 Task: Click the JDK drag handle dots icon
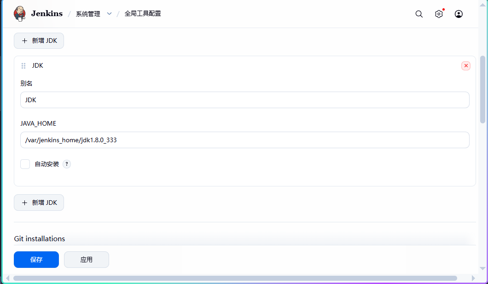(x=23, y=66)
